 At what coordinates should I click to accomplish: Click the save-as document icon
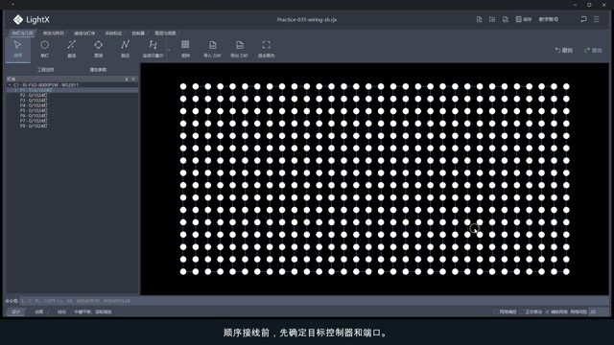click(x=506, y=19)
